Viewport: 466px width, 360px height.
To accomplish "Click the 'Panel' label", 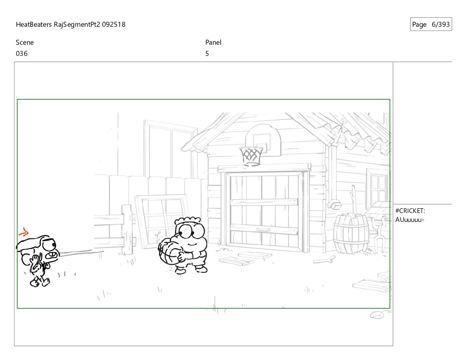I will [x=213, y=42].
